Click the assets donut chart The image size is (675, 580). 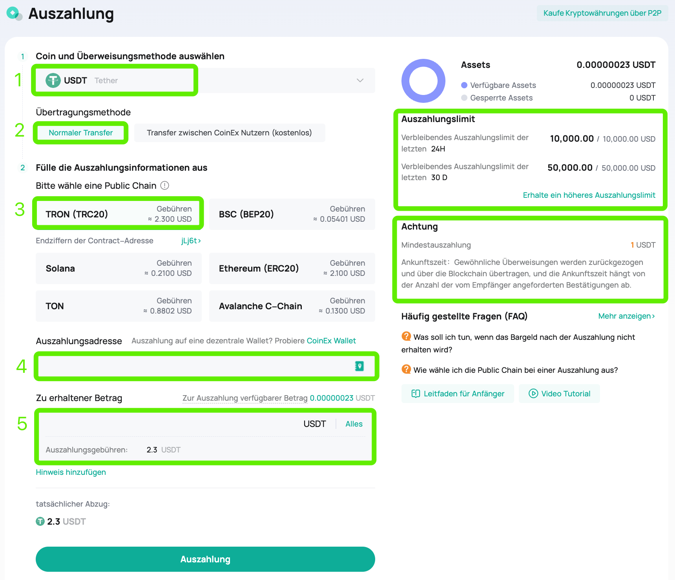pos(423,81)
